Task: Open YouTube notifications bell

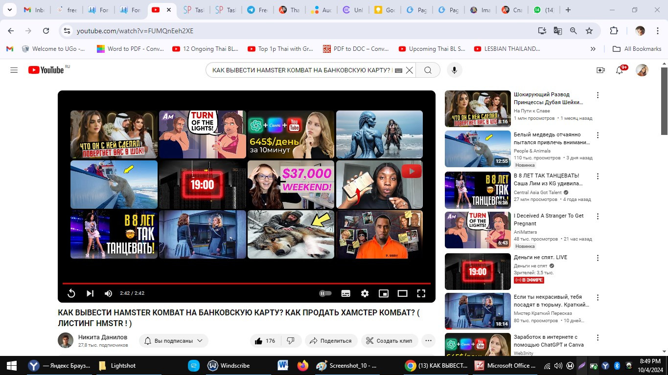Action: click(x=620, y=70)
